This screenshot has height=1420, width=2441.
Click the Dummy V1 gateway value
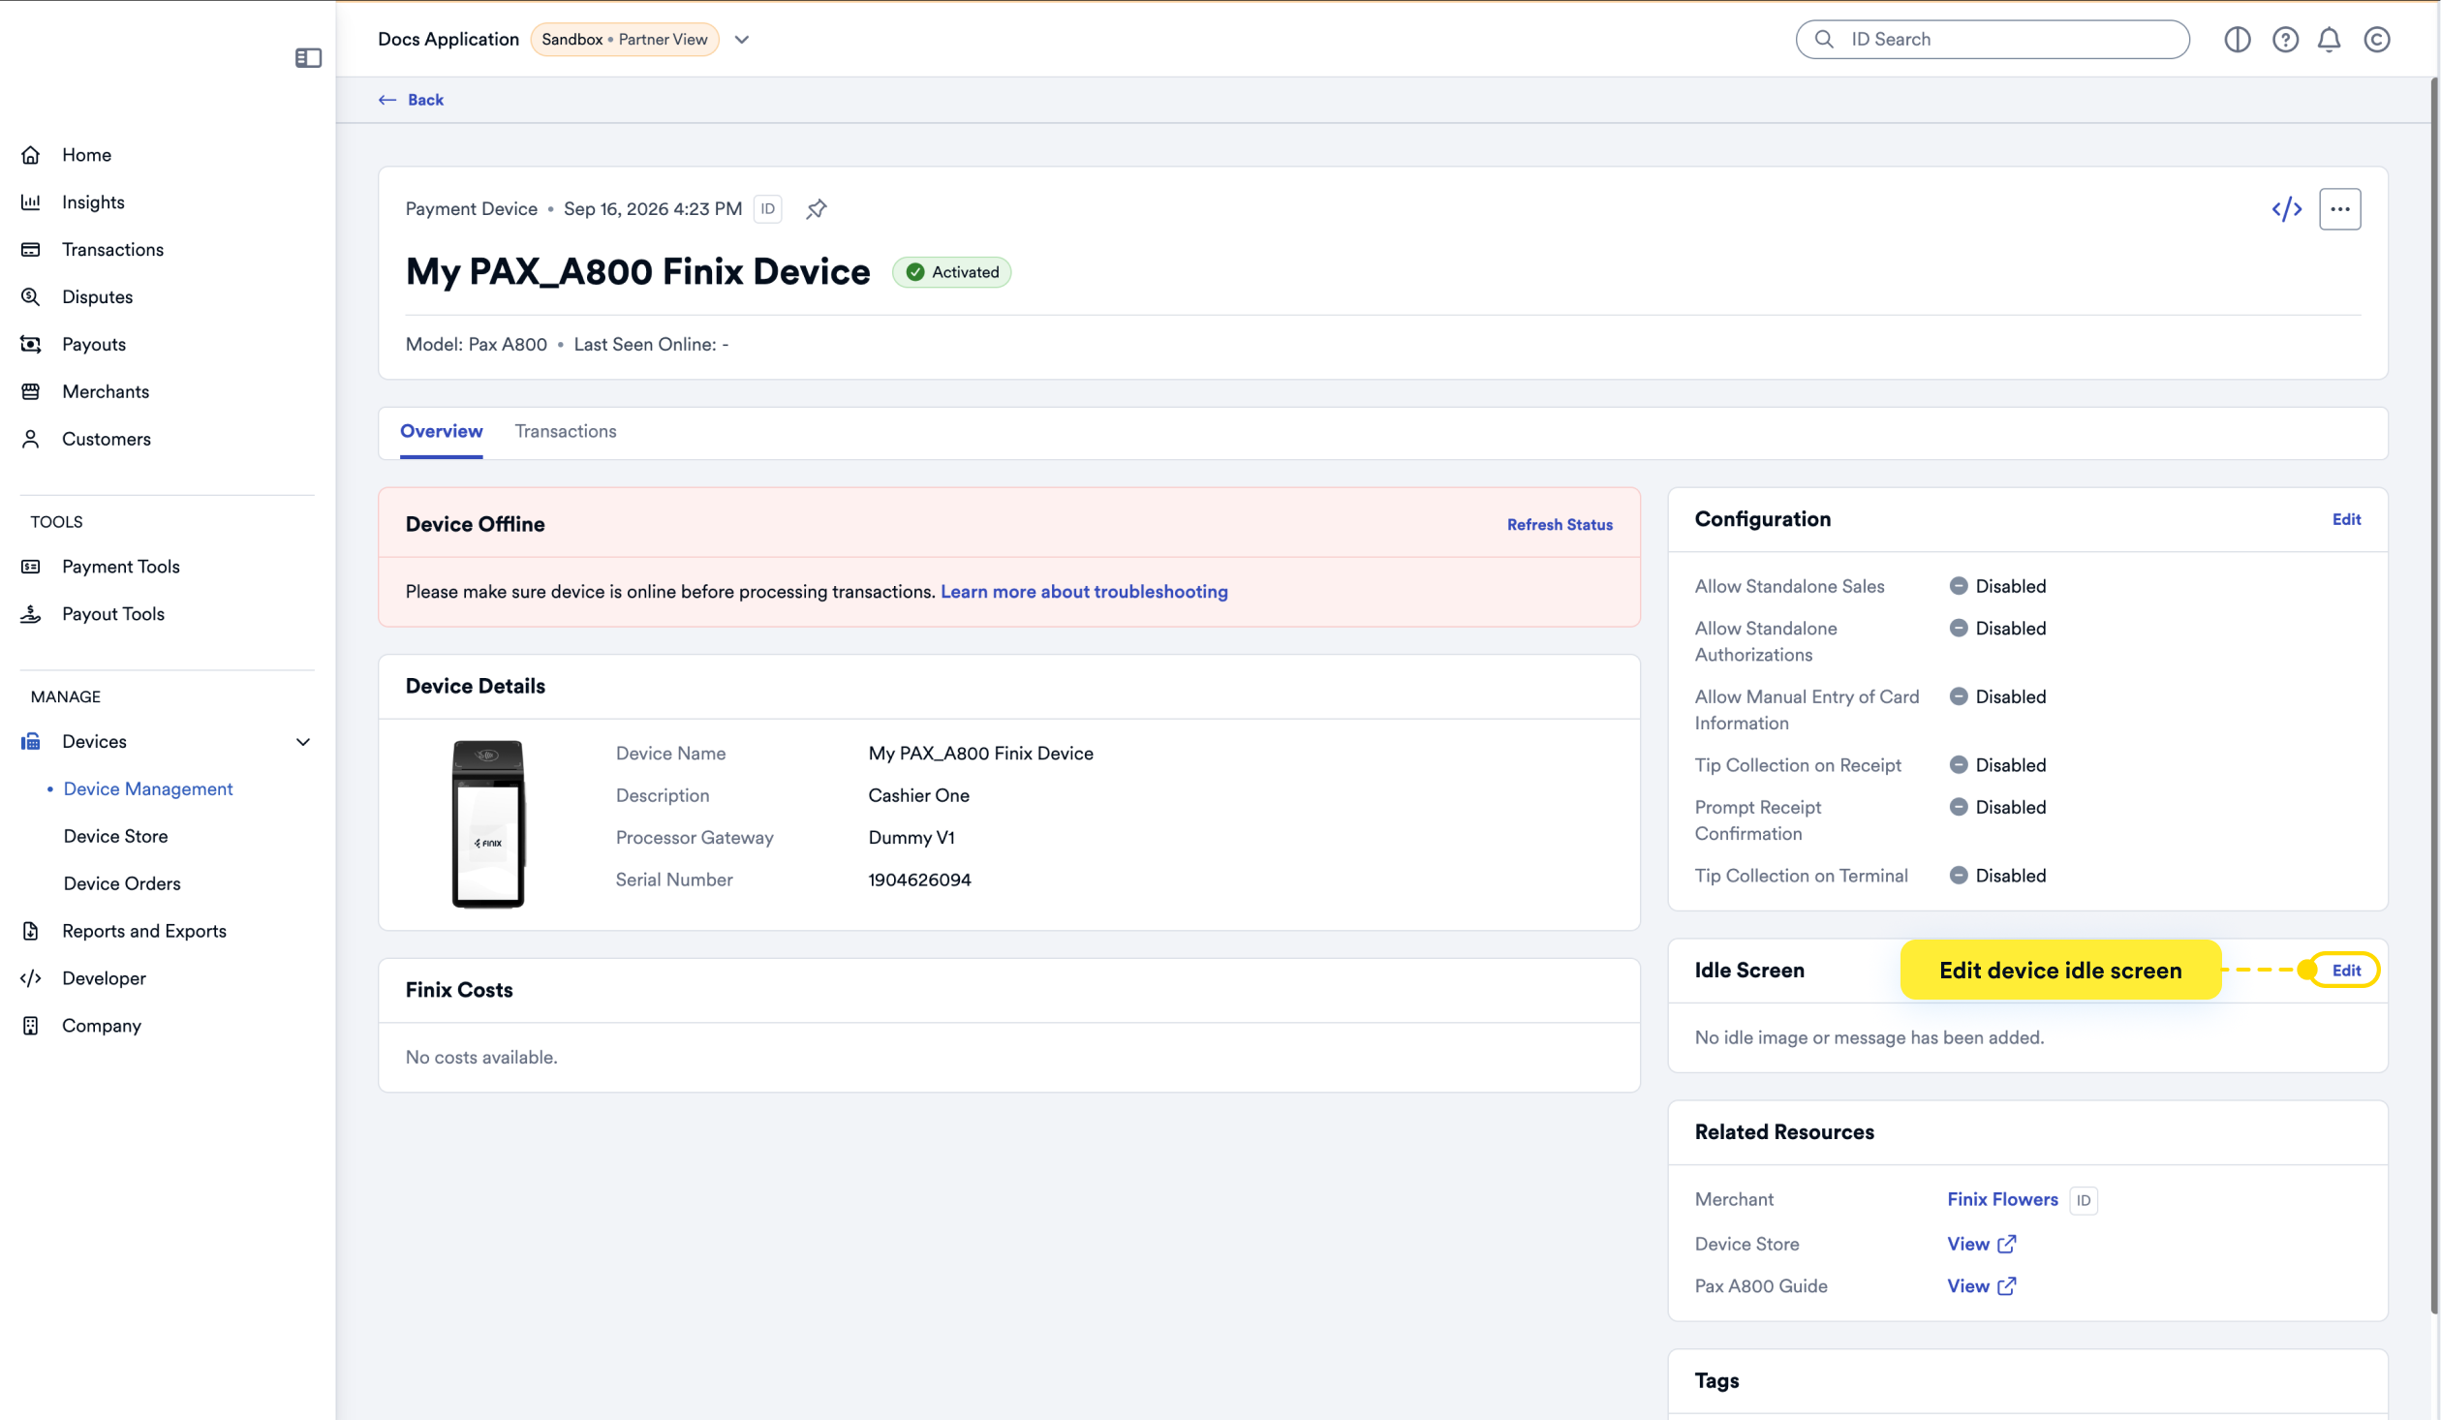pos(912,837)
